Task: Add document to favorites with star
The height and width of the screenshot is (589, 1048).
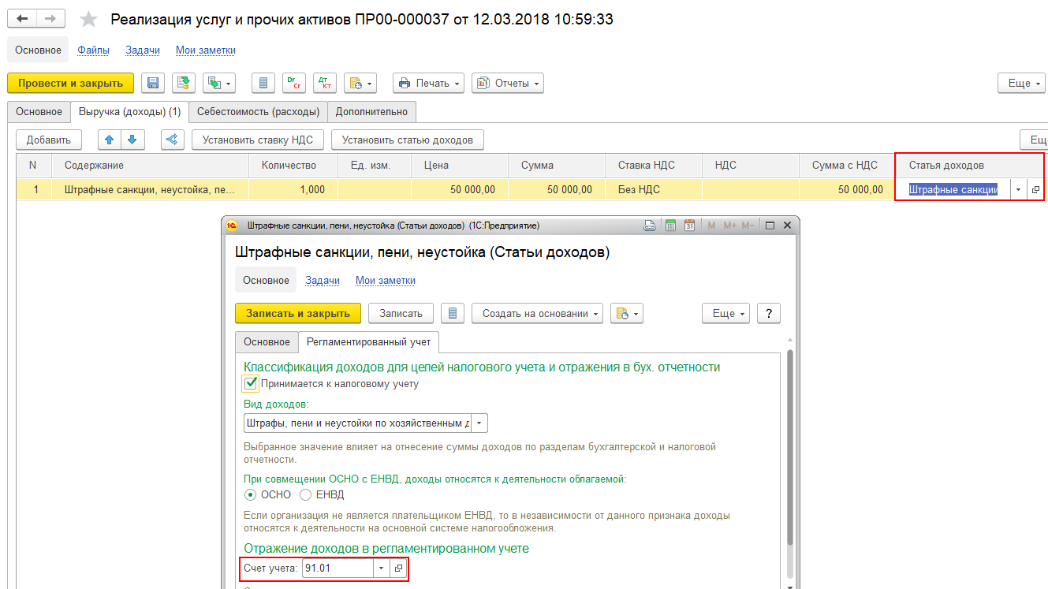Action: point(89,19)
